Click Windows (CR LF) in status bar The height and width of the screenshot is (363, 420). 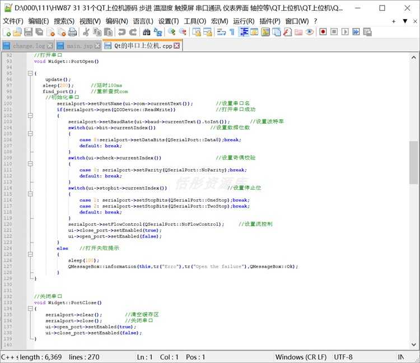(301, 357)
